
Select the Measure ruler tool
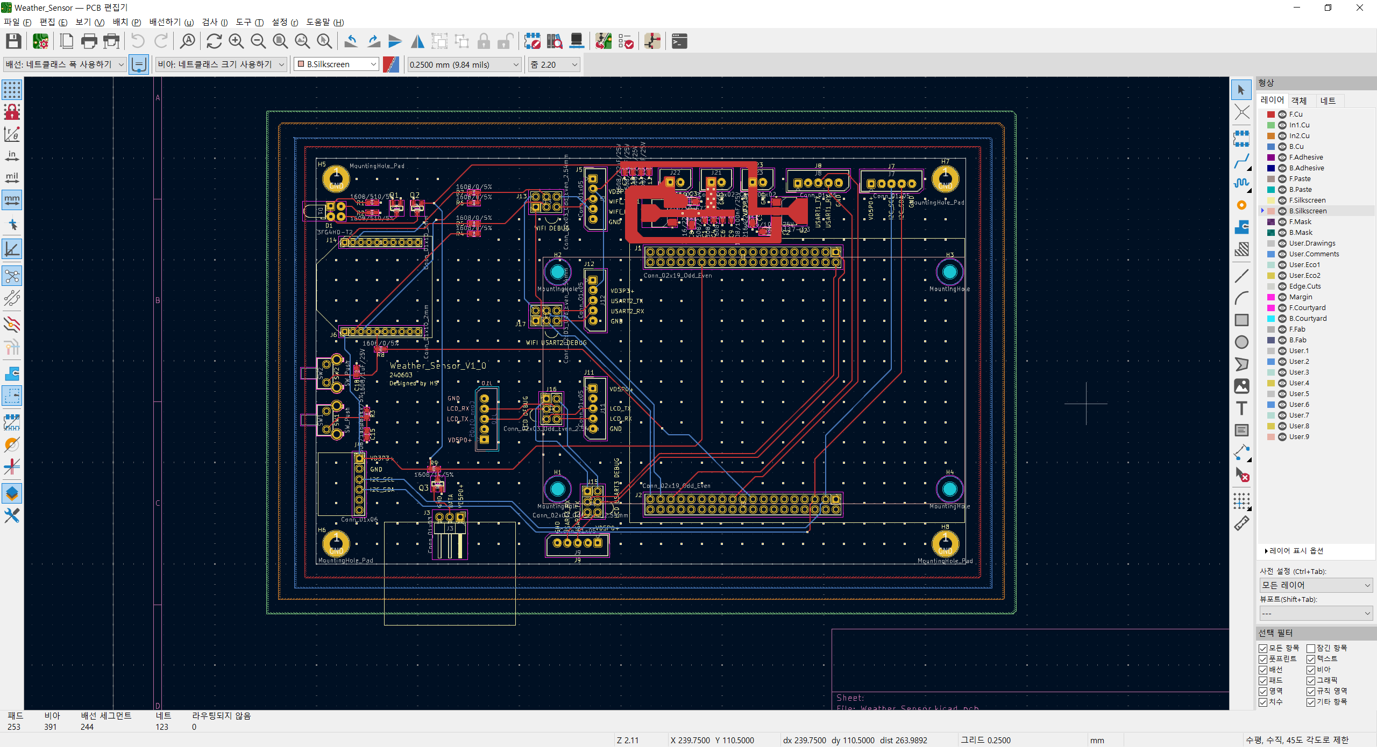pos(1241,523)
